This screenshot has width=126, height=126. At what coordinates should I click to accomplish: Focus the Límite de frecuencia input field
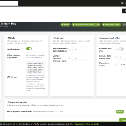tap(80, 58)
